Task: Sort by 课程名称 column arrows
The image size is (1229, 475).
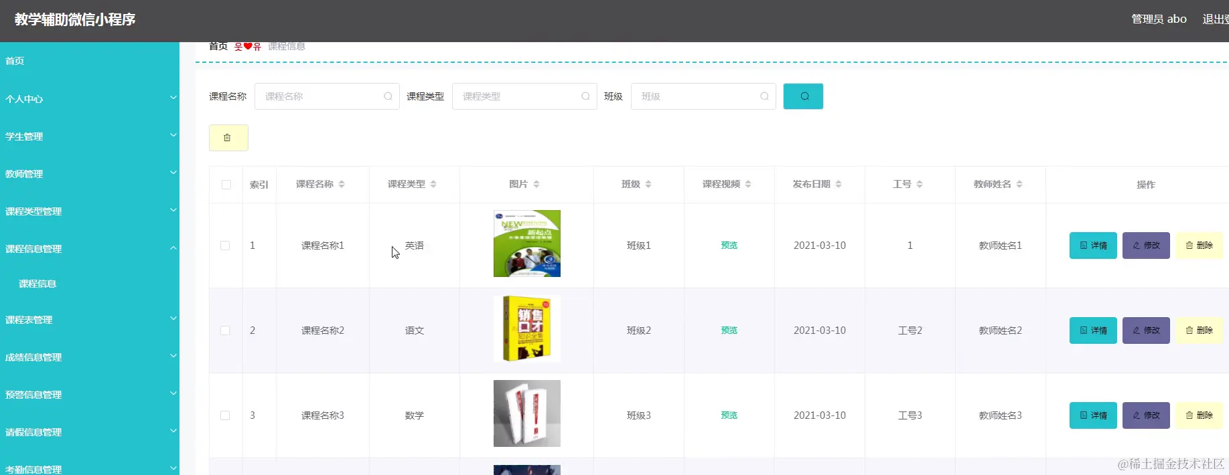Action: coord(342,184)
